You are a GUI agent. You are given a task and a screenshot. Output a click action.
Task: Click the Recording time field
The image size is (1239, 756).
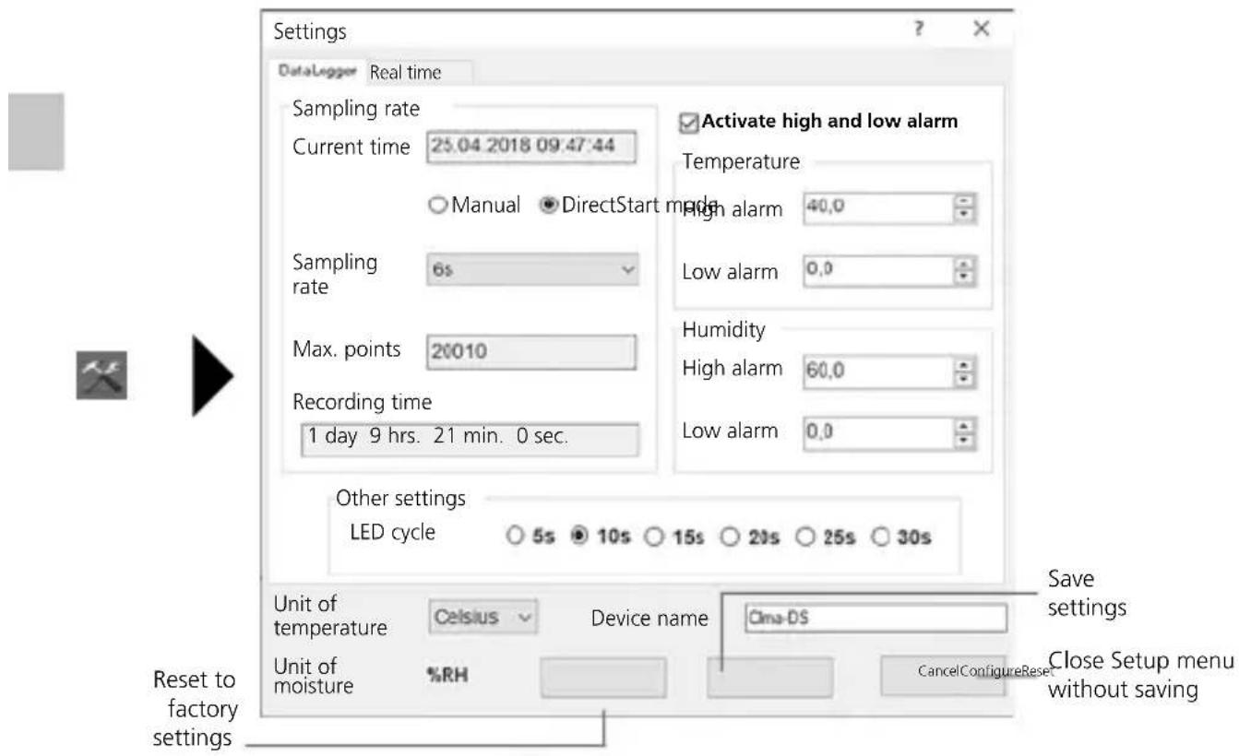click(x=470, y=439)
